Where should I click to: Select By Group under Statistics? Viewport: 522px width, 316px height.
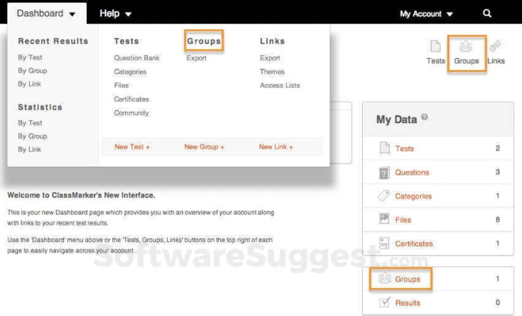(32, 136)
